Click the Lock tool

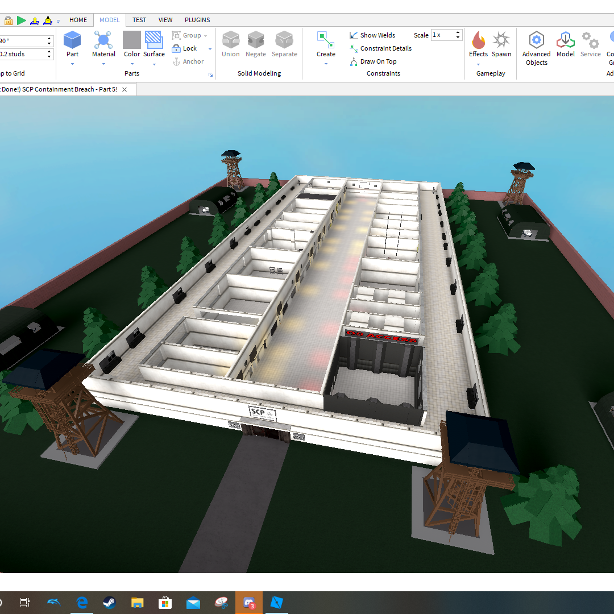tap(184, 48)
